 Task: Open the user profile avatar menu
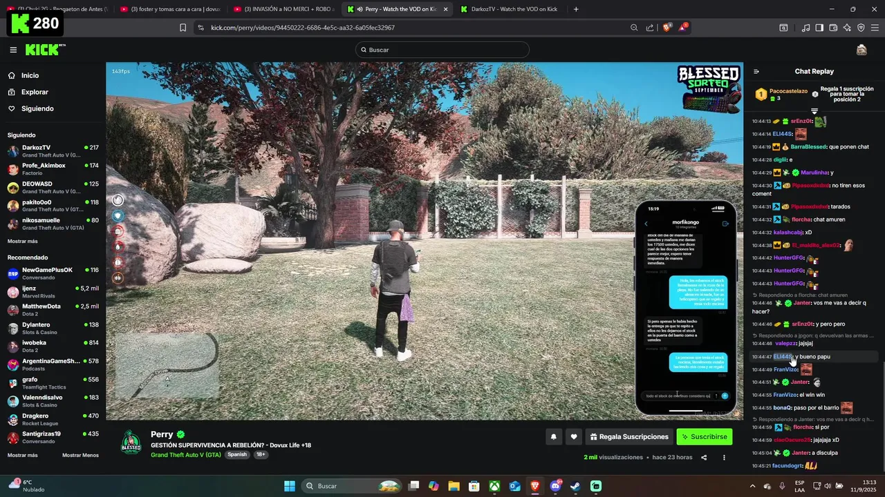click(861, 50)
